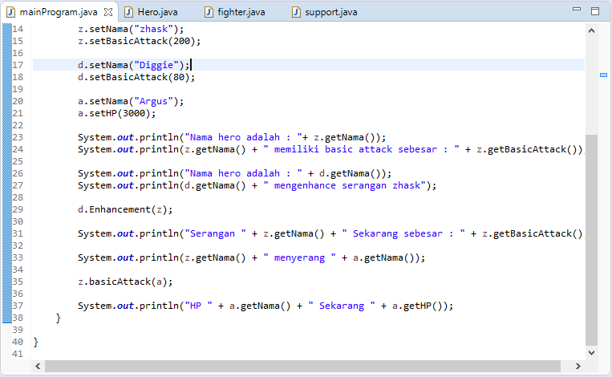Click the horizontal scrollbar right arrow
The height and width of the screenshot is (377, 612).
pos(578,366)
